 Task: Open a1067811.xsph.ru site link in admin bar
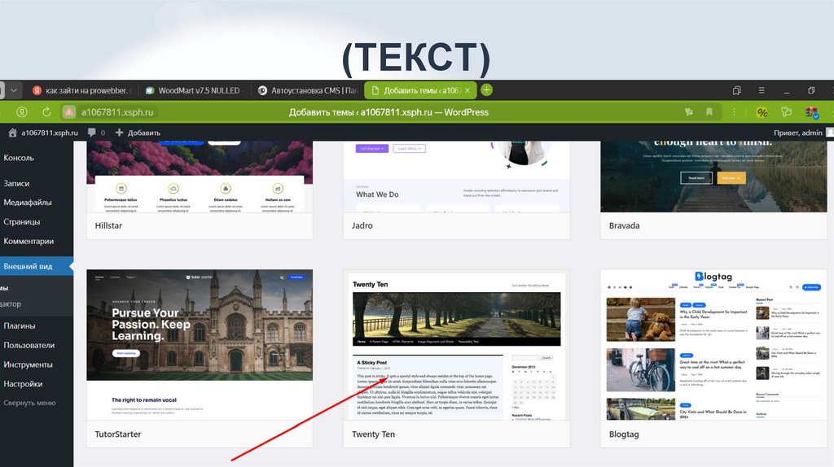[50, 133]
